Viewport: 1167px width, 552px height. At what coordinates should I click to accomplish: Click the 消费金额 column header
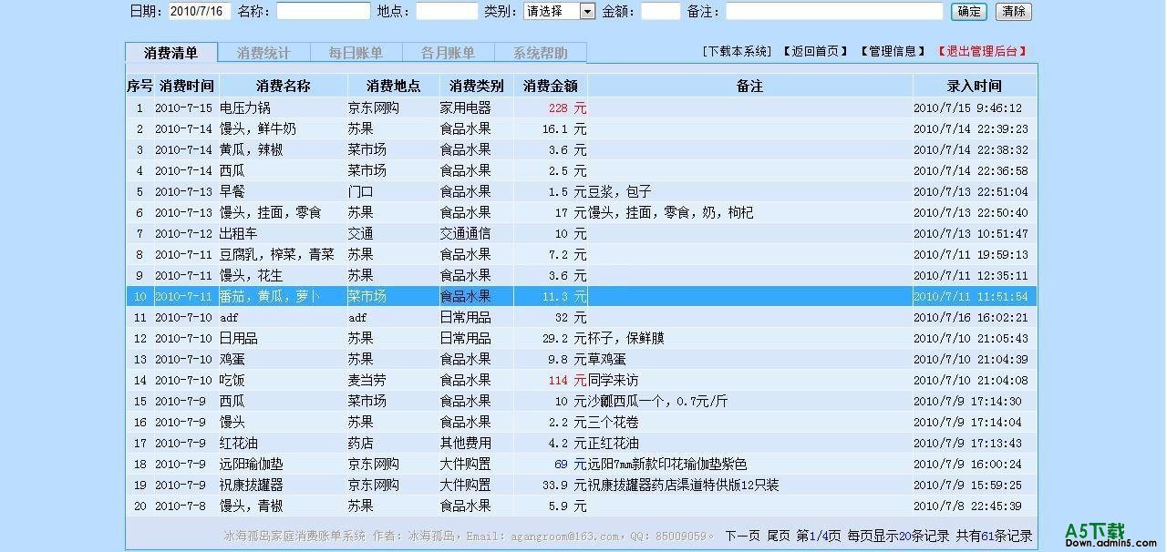pos(551,86)
